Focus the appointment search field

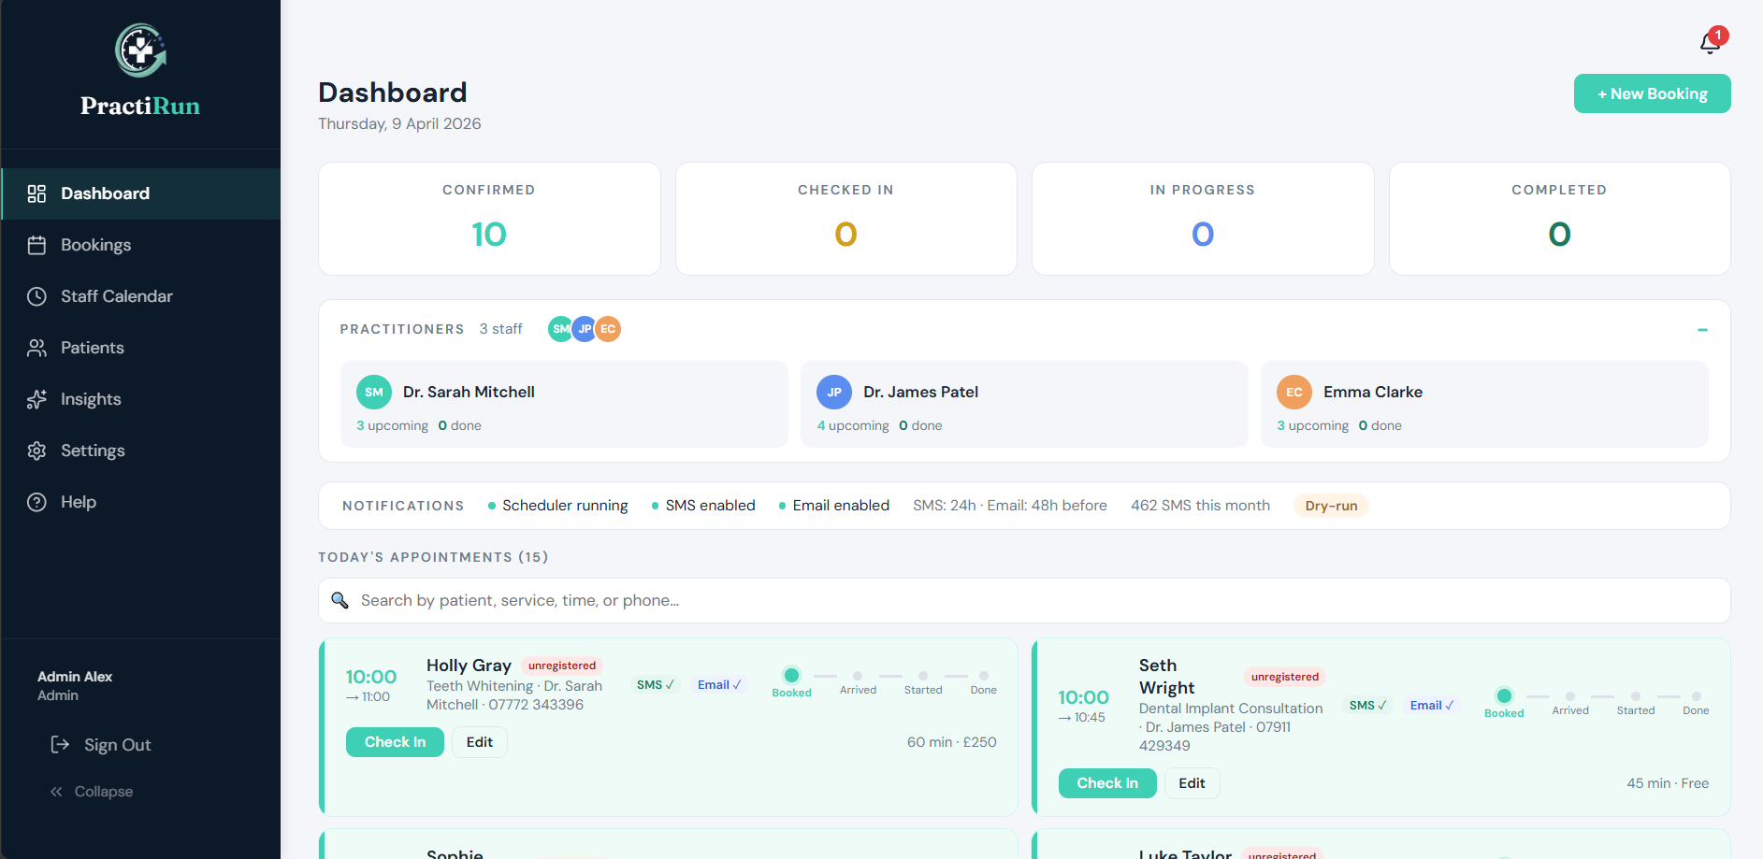pos(1024,600)
